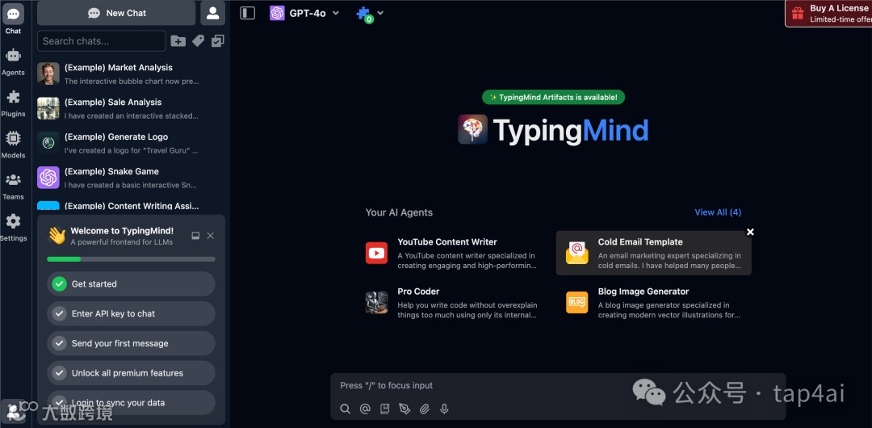
Task: Close the Welcome to TypingMind panel
Action: click(x=210, y=236)
